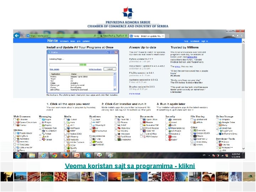Click the Foxit Reader icon under Documents

point(144,128)
